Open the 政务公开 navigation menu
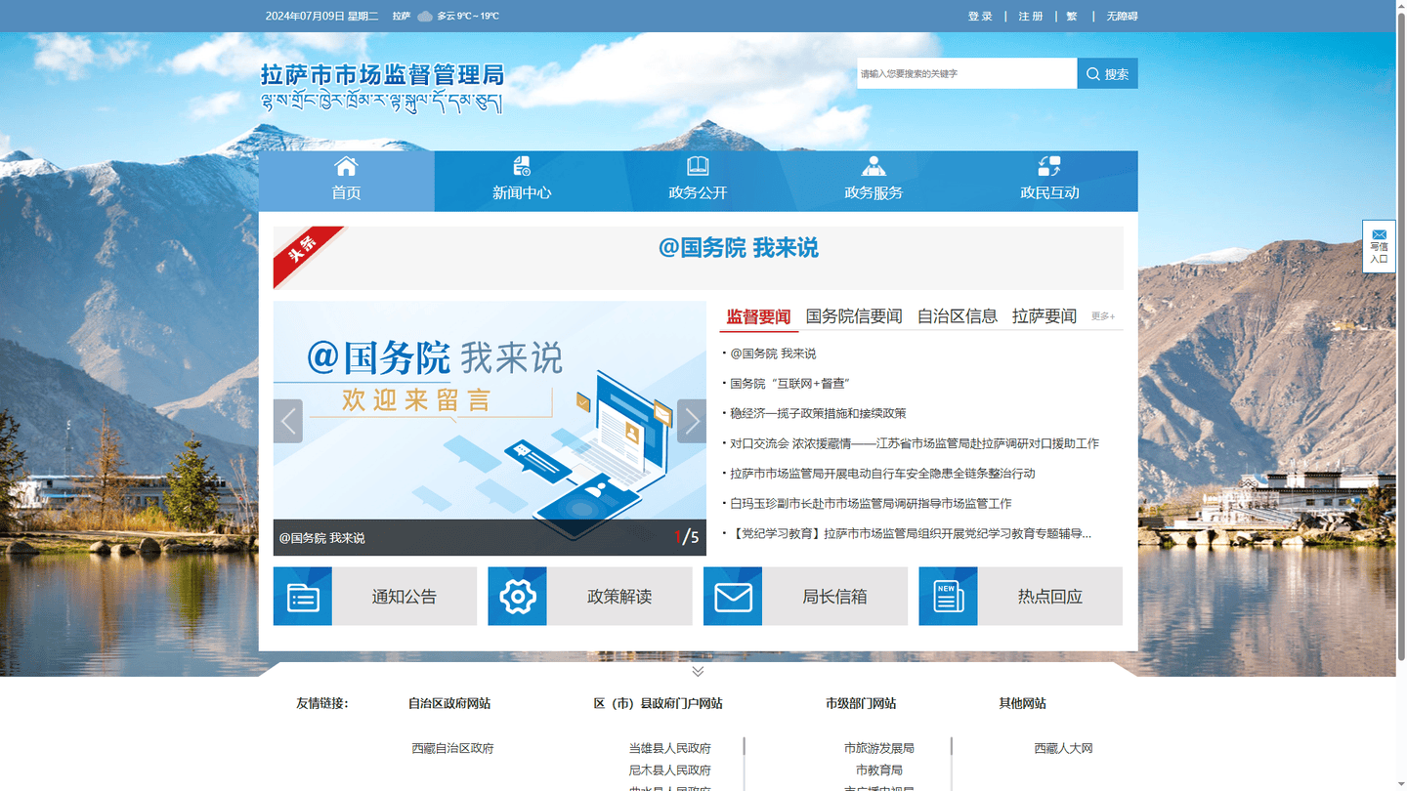 [x=698, y=182]
